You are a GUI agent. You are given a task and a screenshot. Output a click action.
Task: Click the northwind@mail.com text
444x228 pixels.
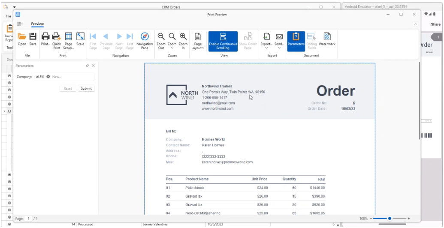(x=218, y=103)
